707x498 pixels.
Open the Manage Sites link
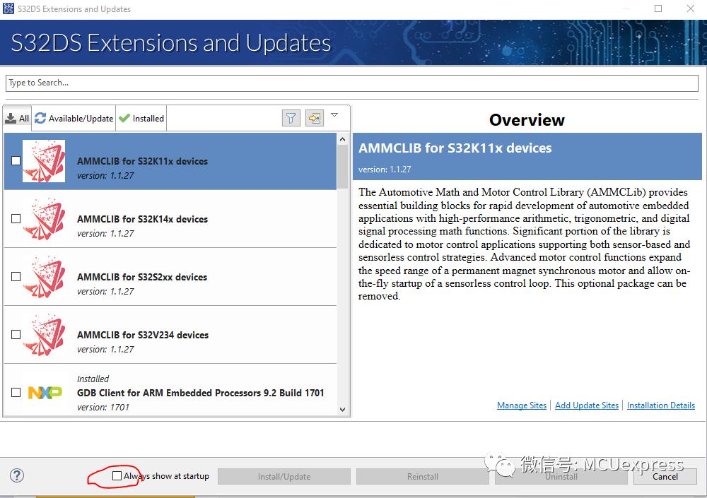522,405
